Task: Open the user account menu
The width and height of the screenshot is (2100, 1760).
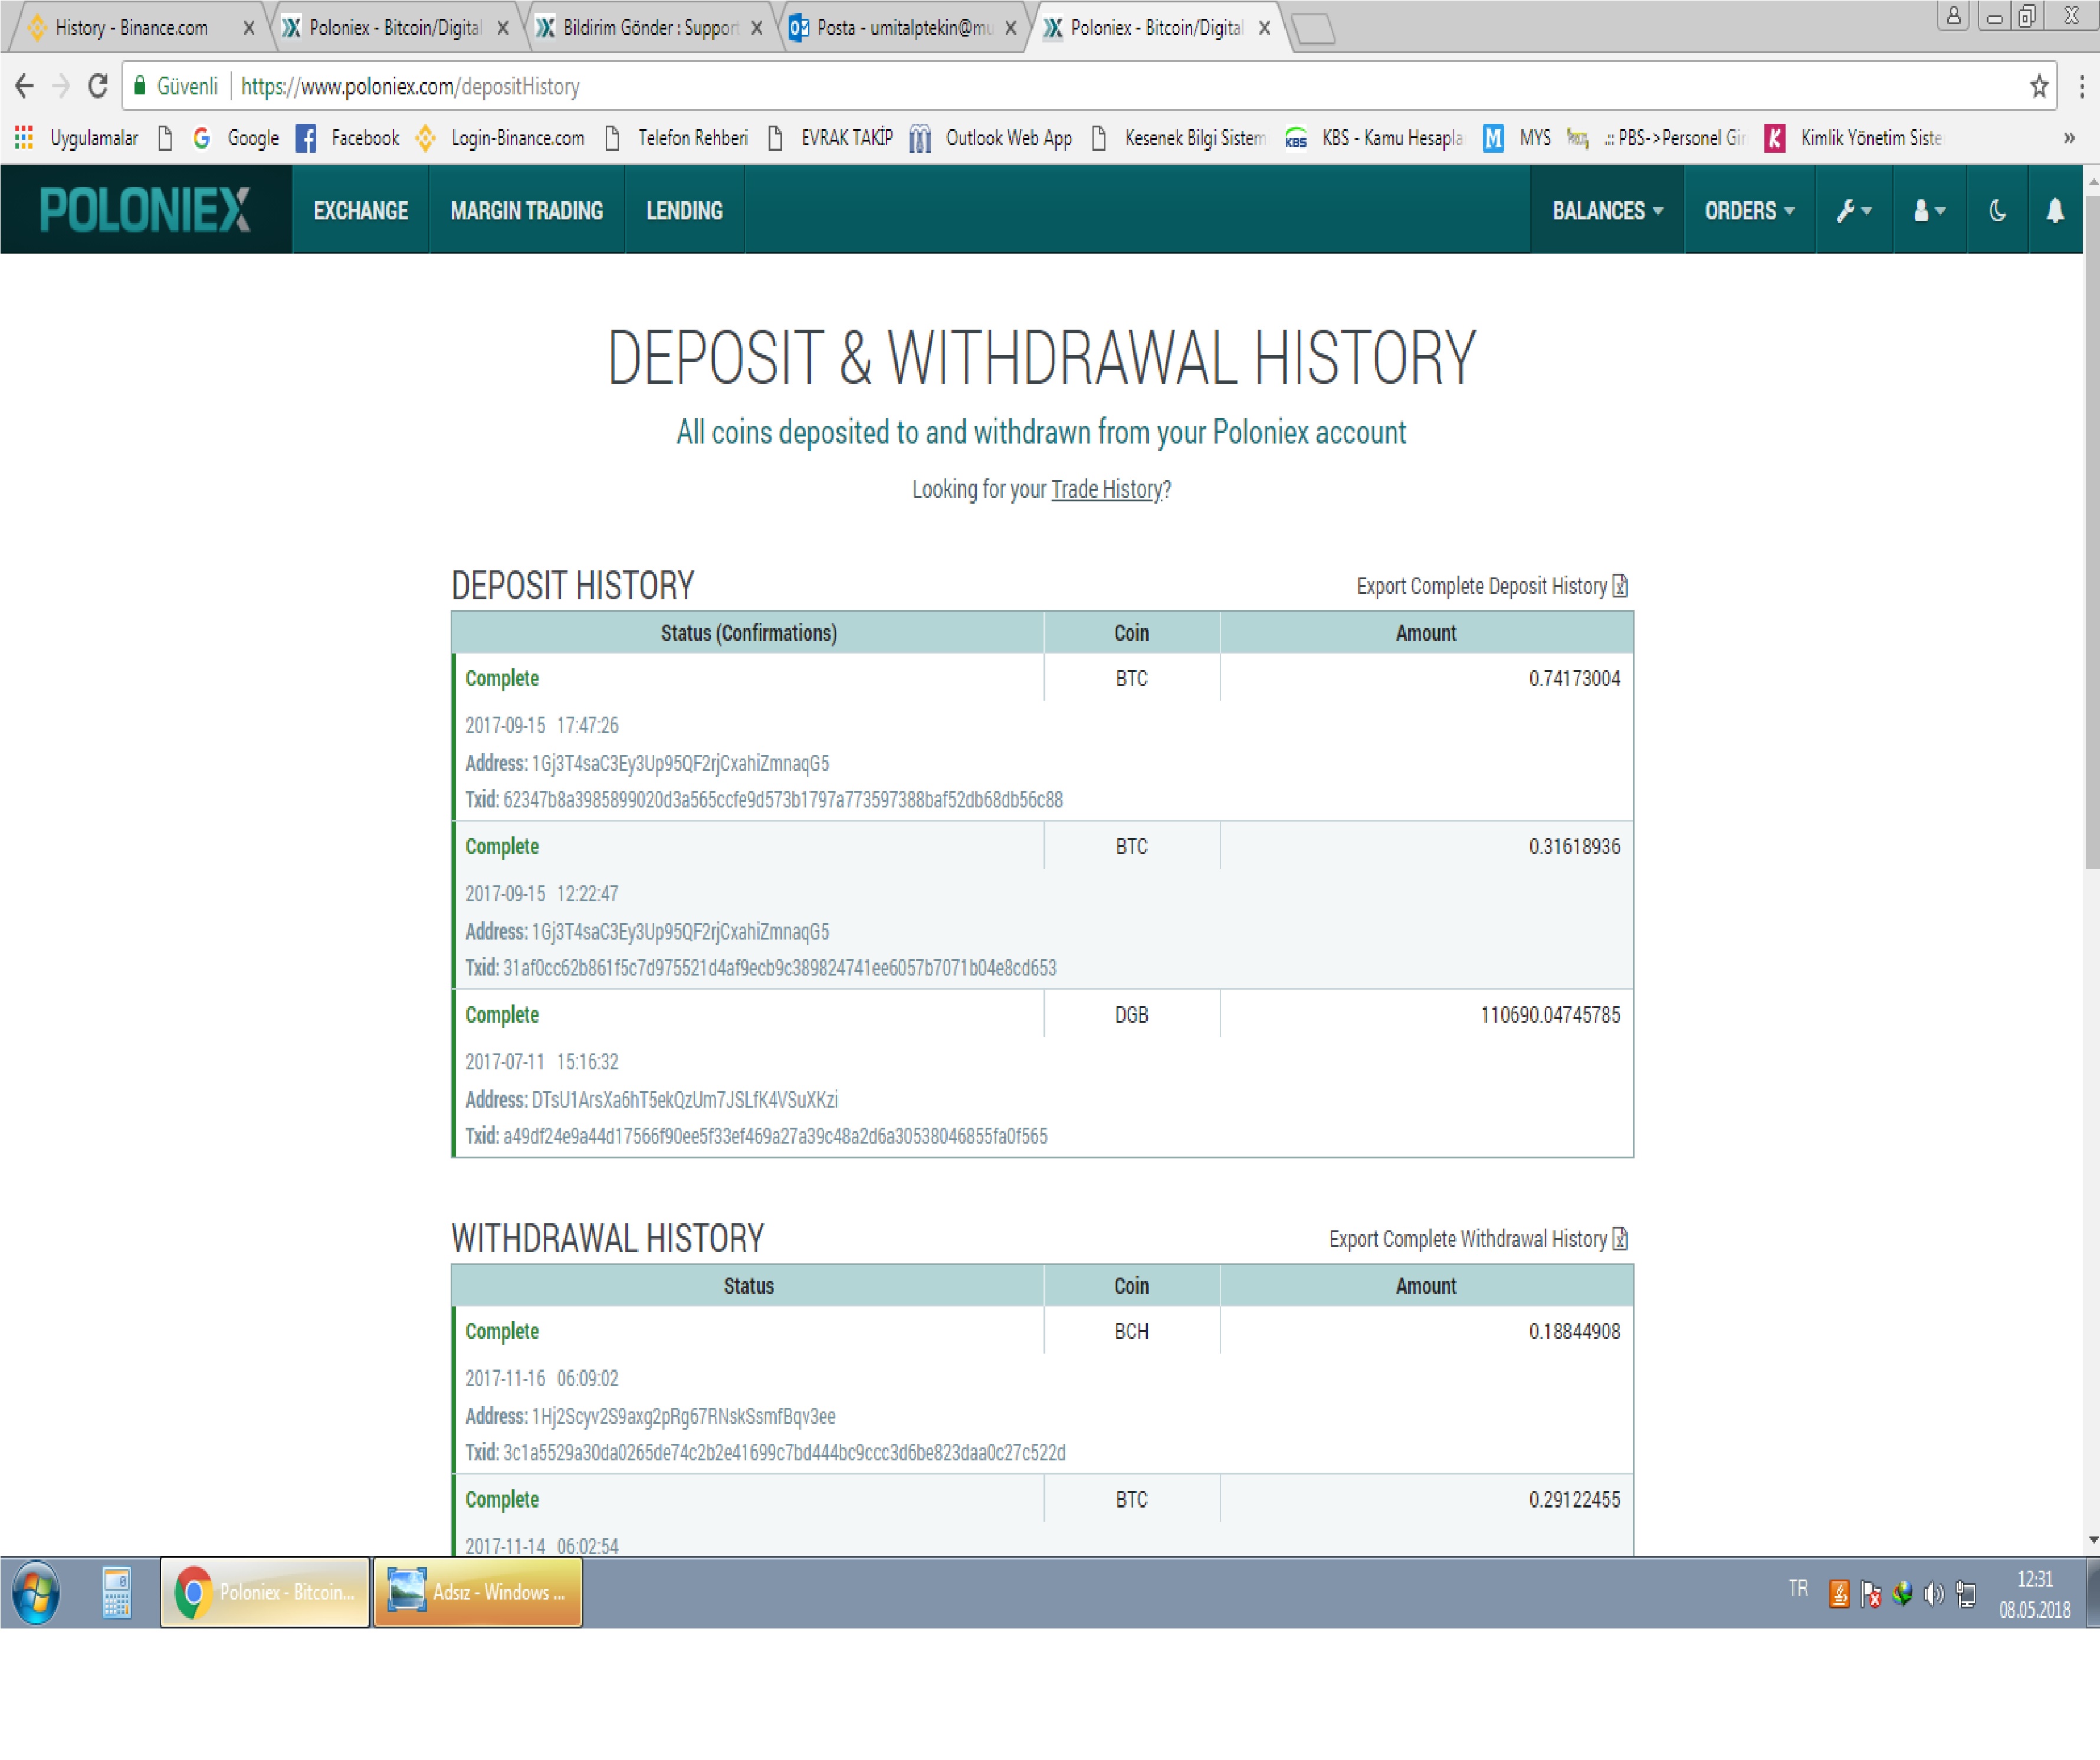Action: pyautogui.click(x=1929, y=210)
